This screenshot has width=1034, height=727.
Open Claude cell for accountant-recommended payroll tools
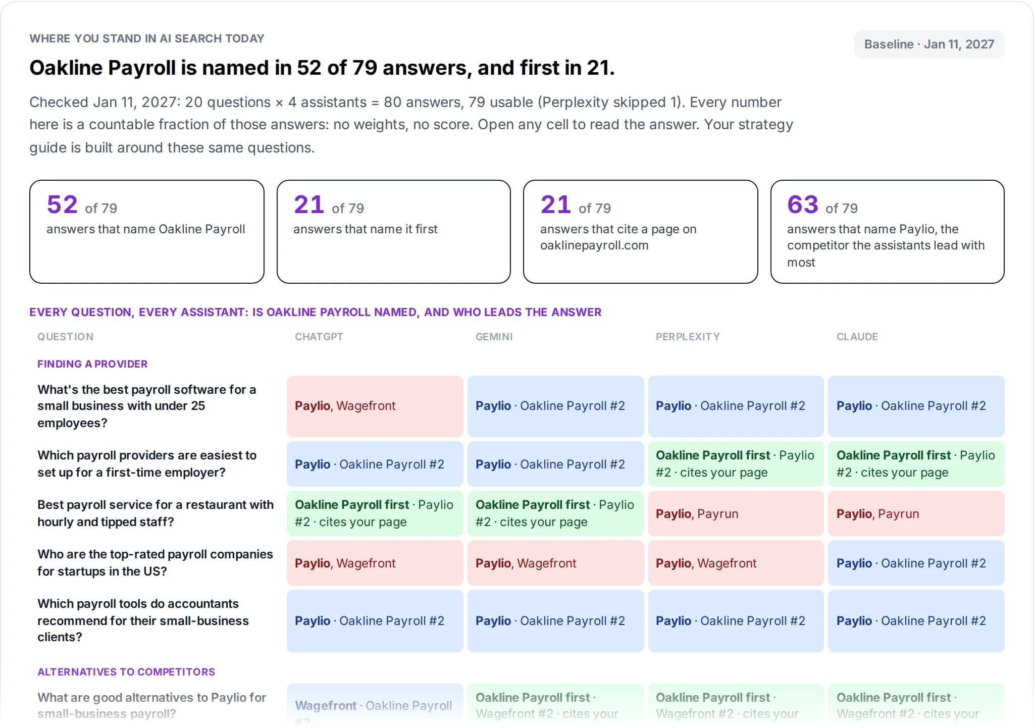coord(916,621)
